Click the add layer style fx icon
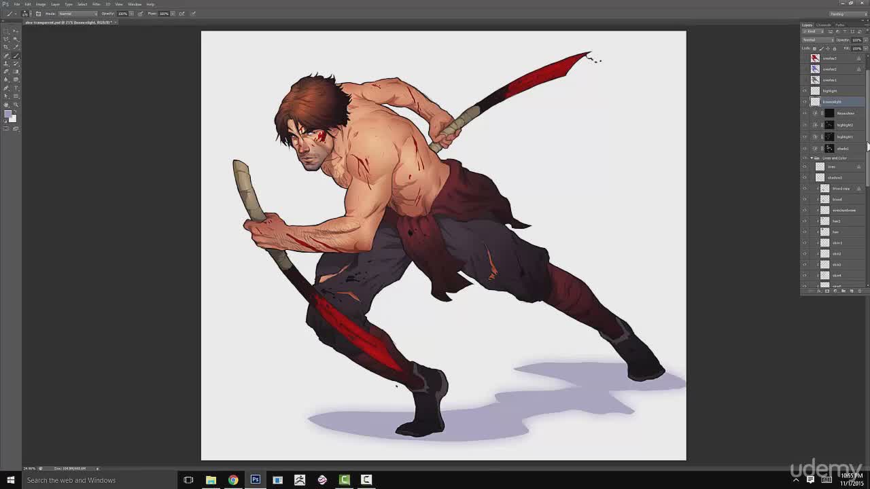The height and width of the screenshot is (489, 870). 820,291
